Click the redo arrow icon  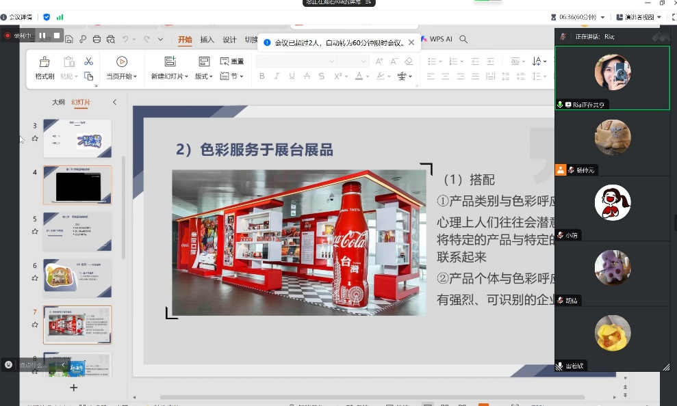click(146, 39)
